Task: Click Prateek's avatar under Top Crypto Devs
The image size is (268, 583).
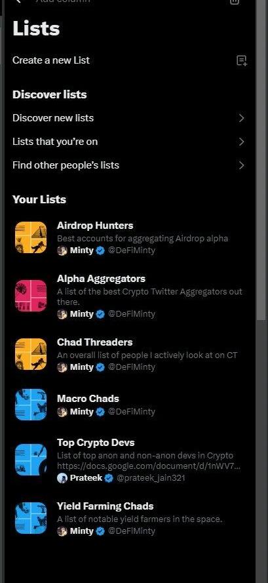Action: click(62, 478)
